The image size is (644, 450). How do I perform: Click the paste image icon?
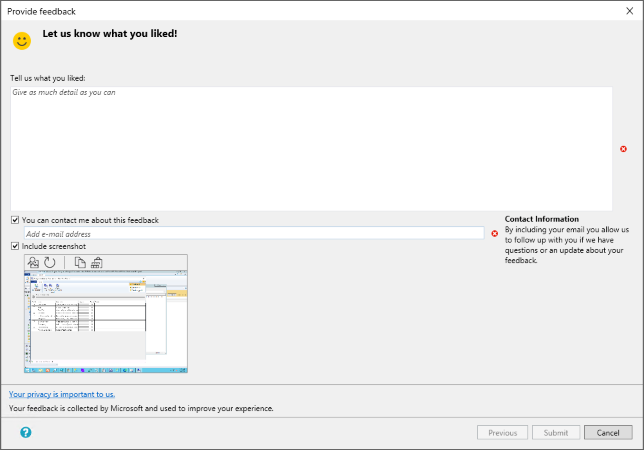click(96, 262)
